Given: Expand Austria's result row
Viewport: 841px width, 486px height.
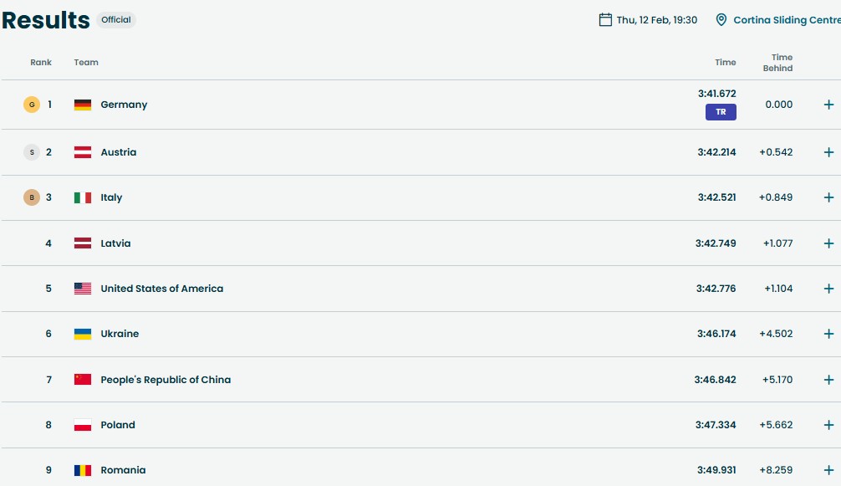Looking at the screenshot, I should (828, 152).
